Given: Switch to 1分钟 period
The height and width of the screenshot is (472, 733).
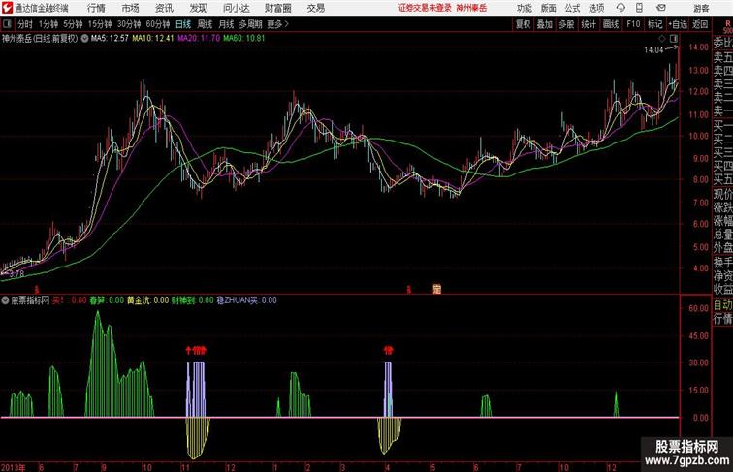Looking at the screenshot, I should [48, 24].
